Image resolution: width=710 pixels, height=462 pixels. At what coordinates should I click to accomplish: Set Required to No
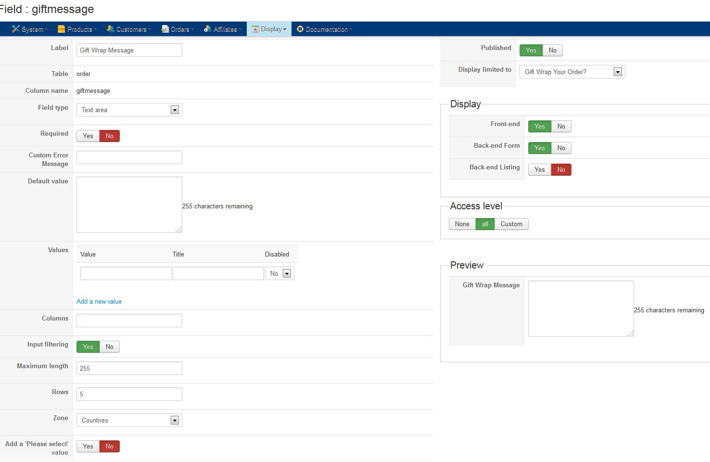(x=110, y=136)
